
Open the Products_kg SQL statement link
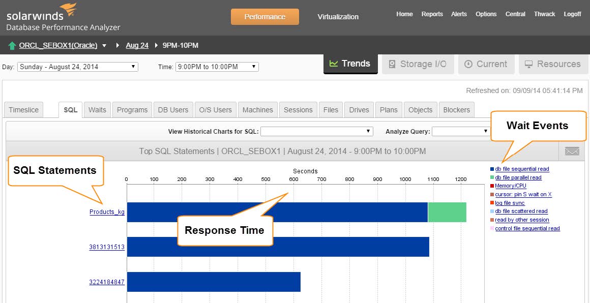tap(107, 212)
